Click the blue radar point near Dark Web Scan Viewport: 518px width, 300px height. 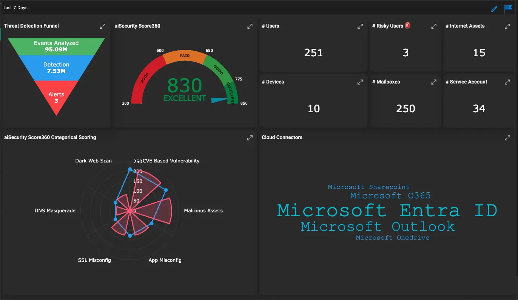(x=130, y=170)
